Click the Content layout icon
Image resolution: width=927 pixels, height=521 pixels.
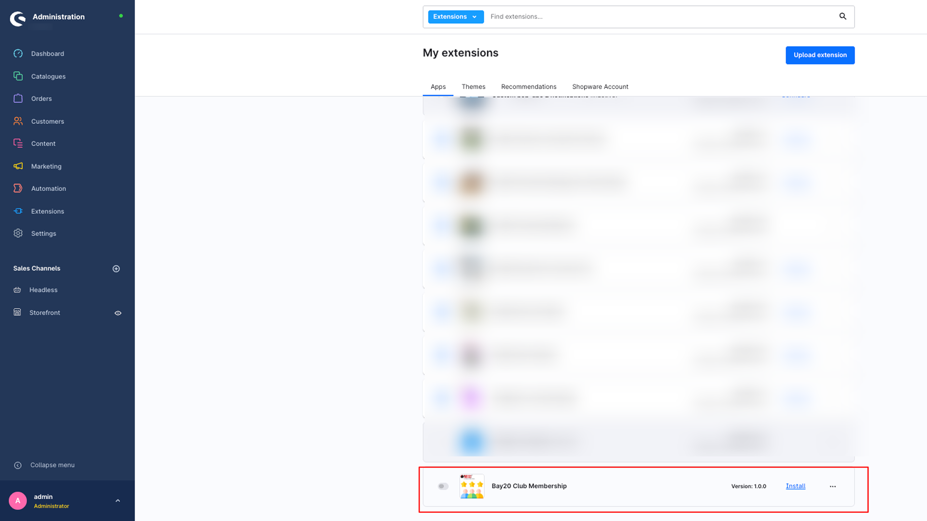coord(18,143)
